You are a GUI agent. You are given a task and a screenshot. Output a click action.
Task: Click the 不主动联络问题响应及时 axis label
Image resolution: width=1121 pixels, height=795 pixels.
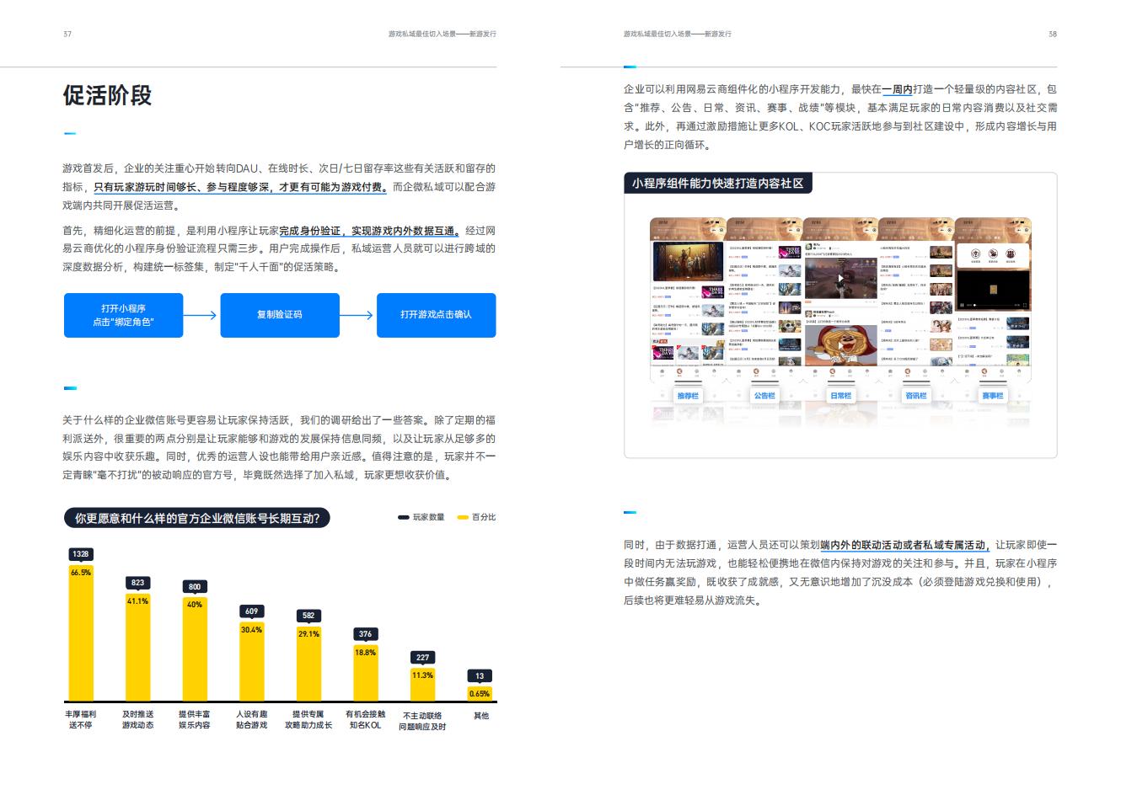[x=422, y=721]
